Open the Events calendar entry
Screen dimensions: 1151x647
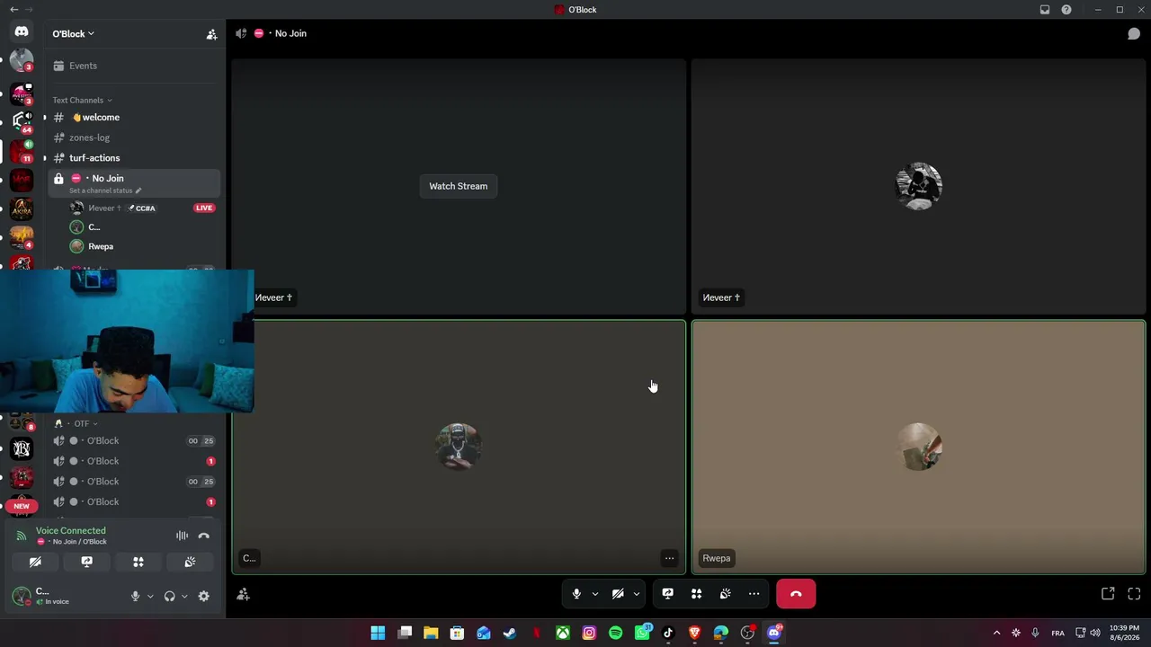tap(135, 66)
